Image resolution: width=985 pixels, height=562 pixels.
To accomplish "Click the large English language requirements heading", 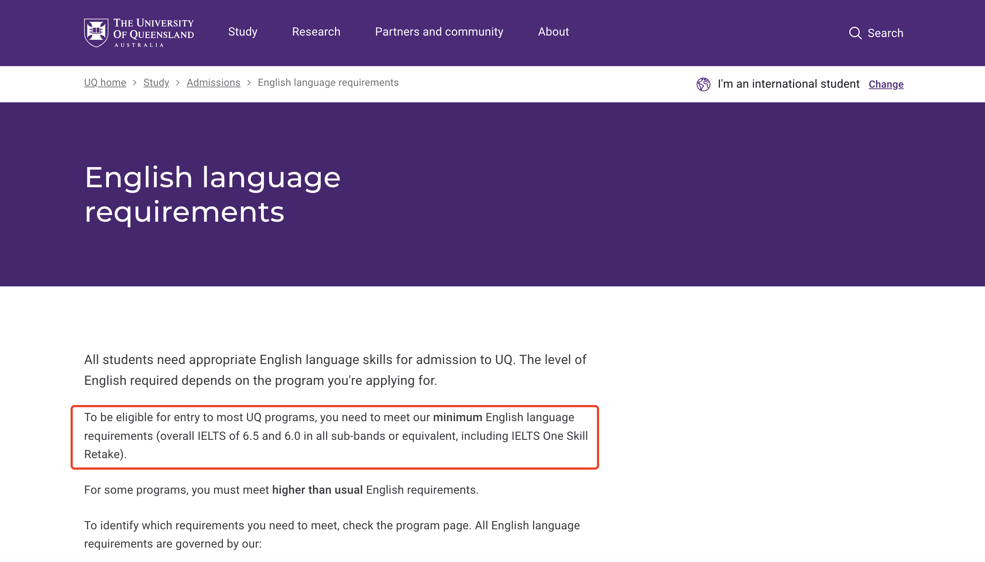I will (x=212, y=194).
